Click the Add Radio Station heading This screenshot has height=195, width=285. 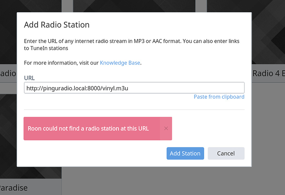(x=57, y=25)
